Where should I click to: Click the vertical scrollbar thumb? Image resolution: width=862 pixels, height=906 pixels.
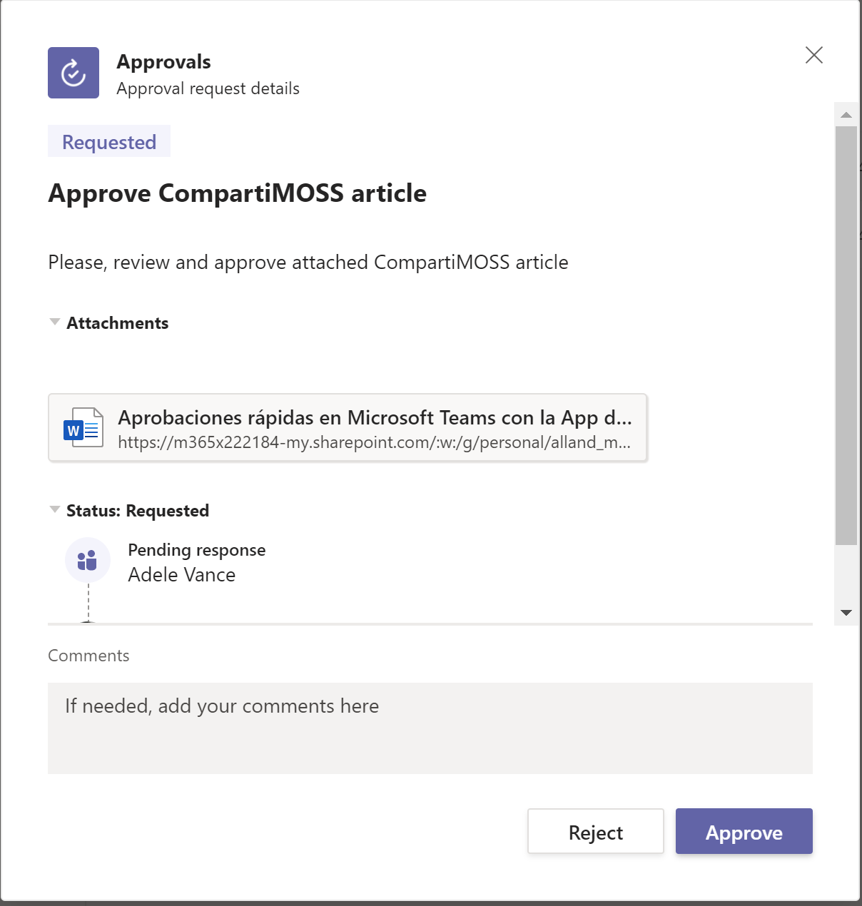[x=846, y=335]
